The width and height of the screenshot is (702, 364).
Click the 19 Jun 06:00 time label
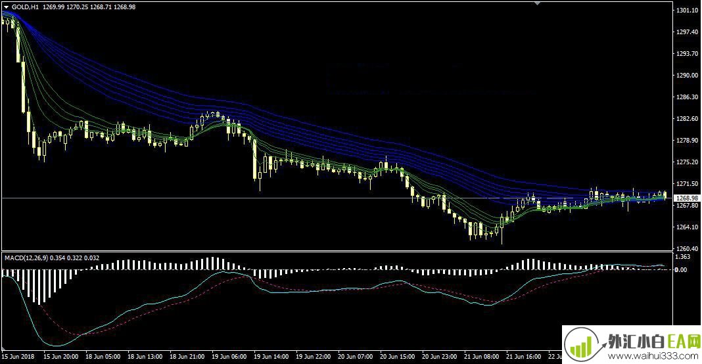[229, 356]
